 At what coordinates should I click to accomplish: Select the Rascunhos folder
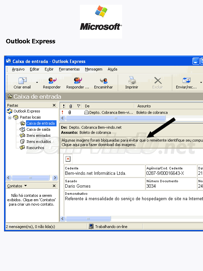click(35, 148)
